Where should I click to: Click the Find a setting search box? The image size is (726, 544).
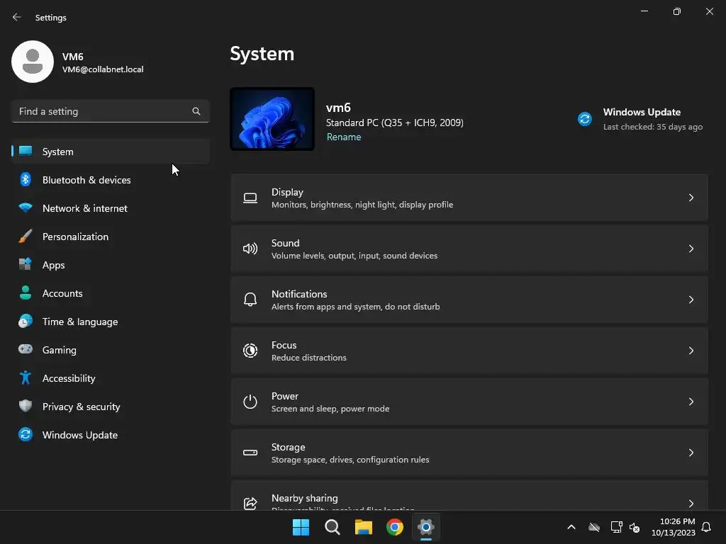pyautogui.click(x=111, y=111)
